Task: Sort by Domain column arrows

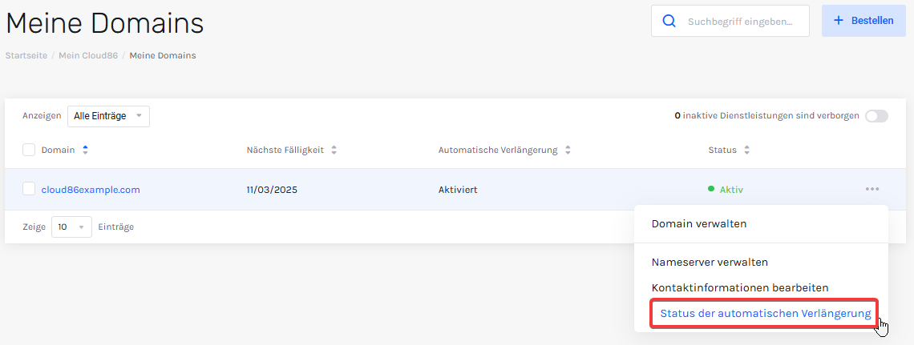Action: (x=86, y=150)
